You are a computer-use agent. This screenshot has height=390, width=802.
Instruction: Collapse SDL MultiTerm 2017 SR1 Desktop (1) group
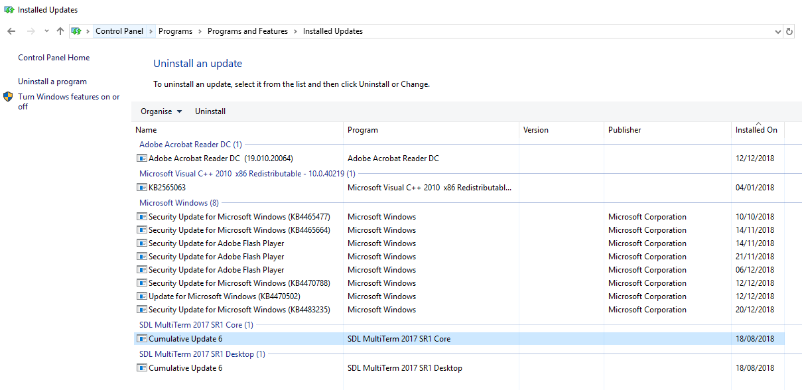(x=202, y=354)
